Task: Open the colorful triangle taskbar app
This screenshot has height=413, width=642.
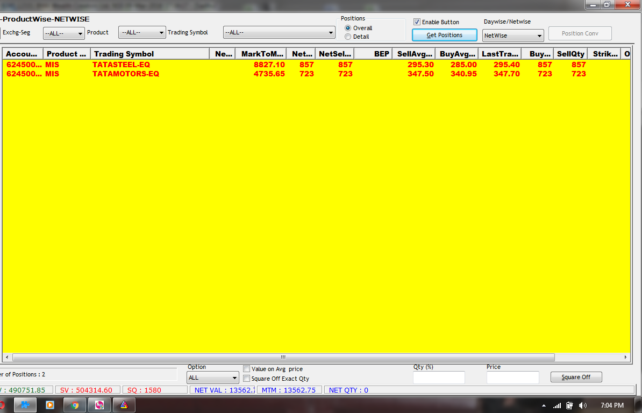Action: click(x=124, y=405)
